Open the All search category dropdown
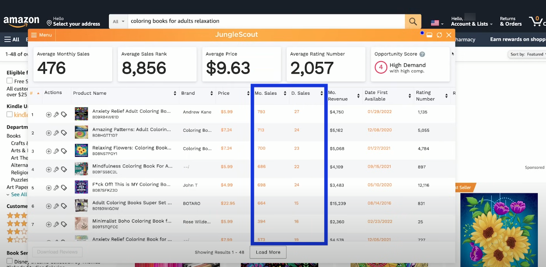The width and height of the screenshot is (546, 267). tap(118, 21)
